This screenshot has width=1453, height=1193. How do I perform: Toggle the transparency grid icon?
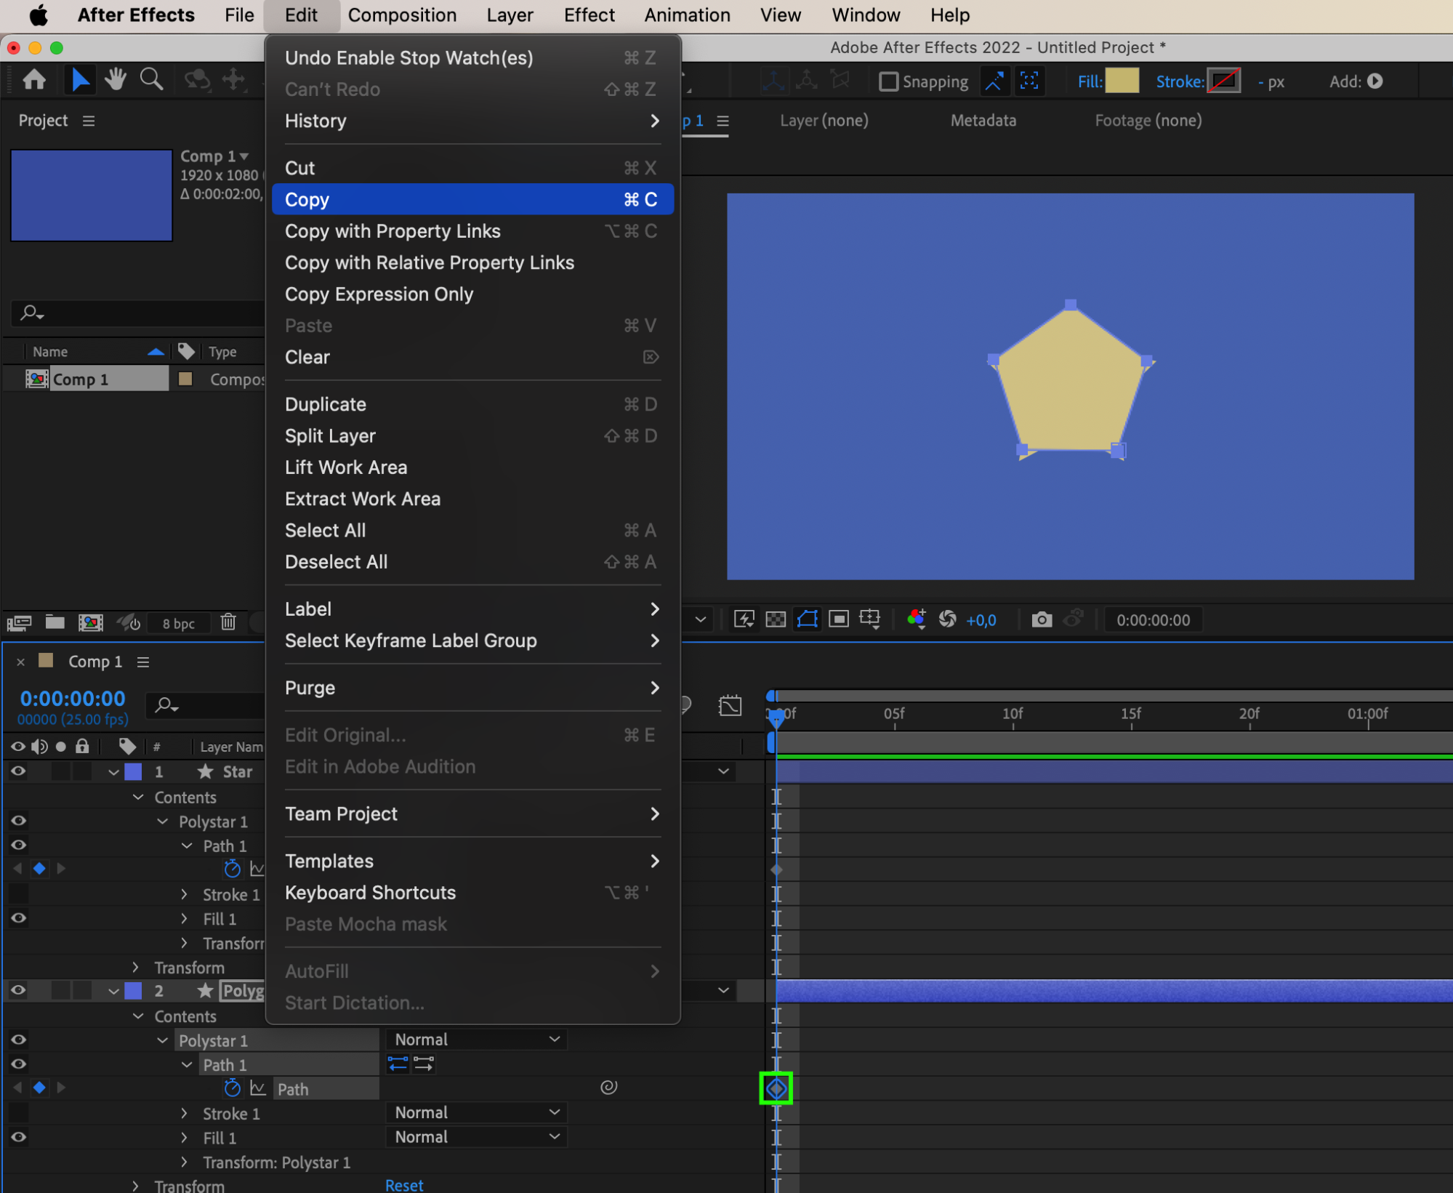coord(776,620)
